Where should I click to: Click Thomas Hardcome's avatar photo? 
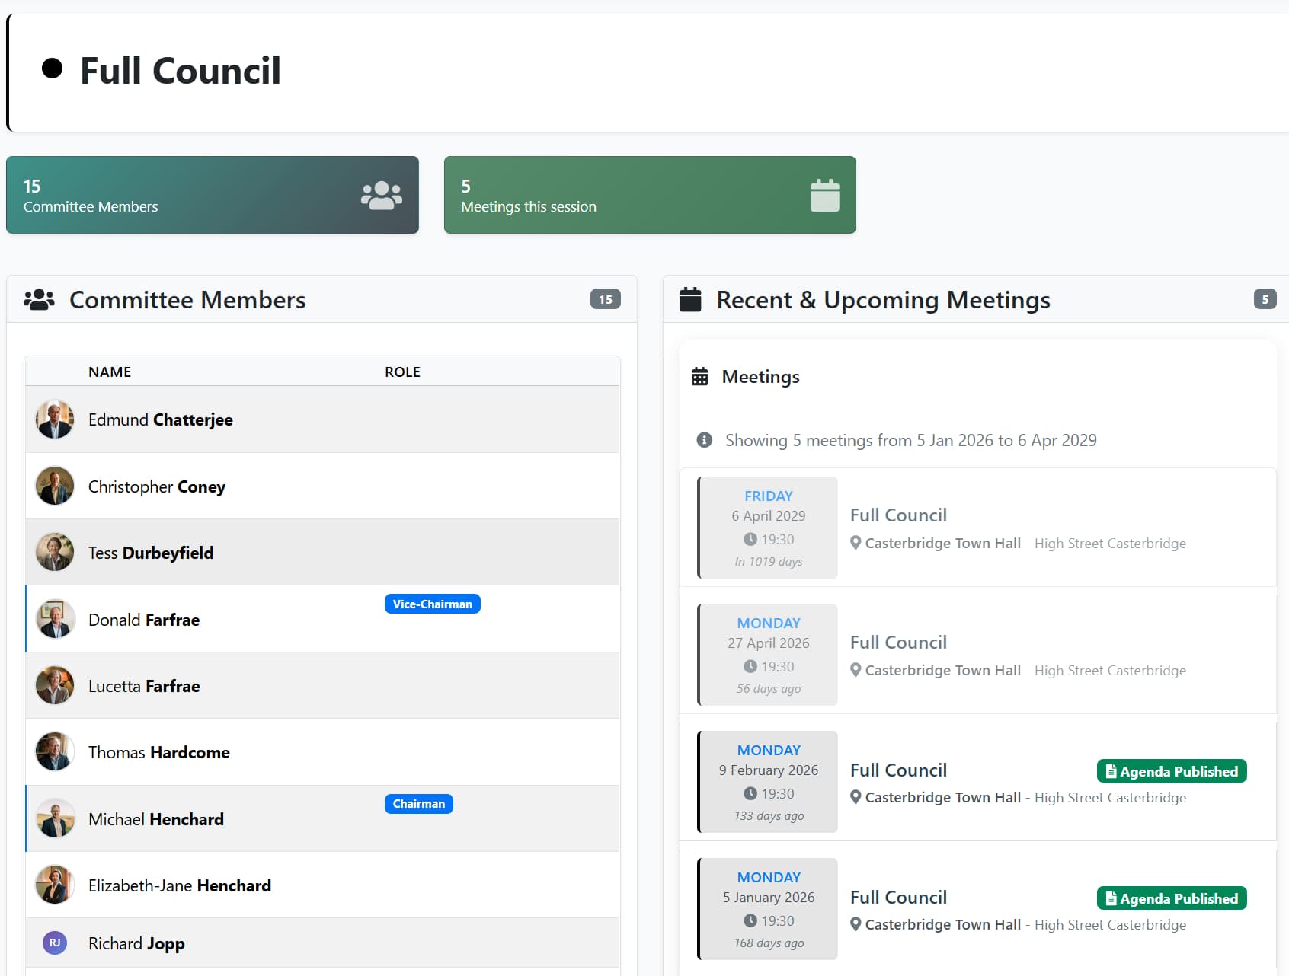pyautogui.click(x=55, y=751)
